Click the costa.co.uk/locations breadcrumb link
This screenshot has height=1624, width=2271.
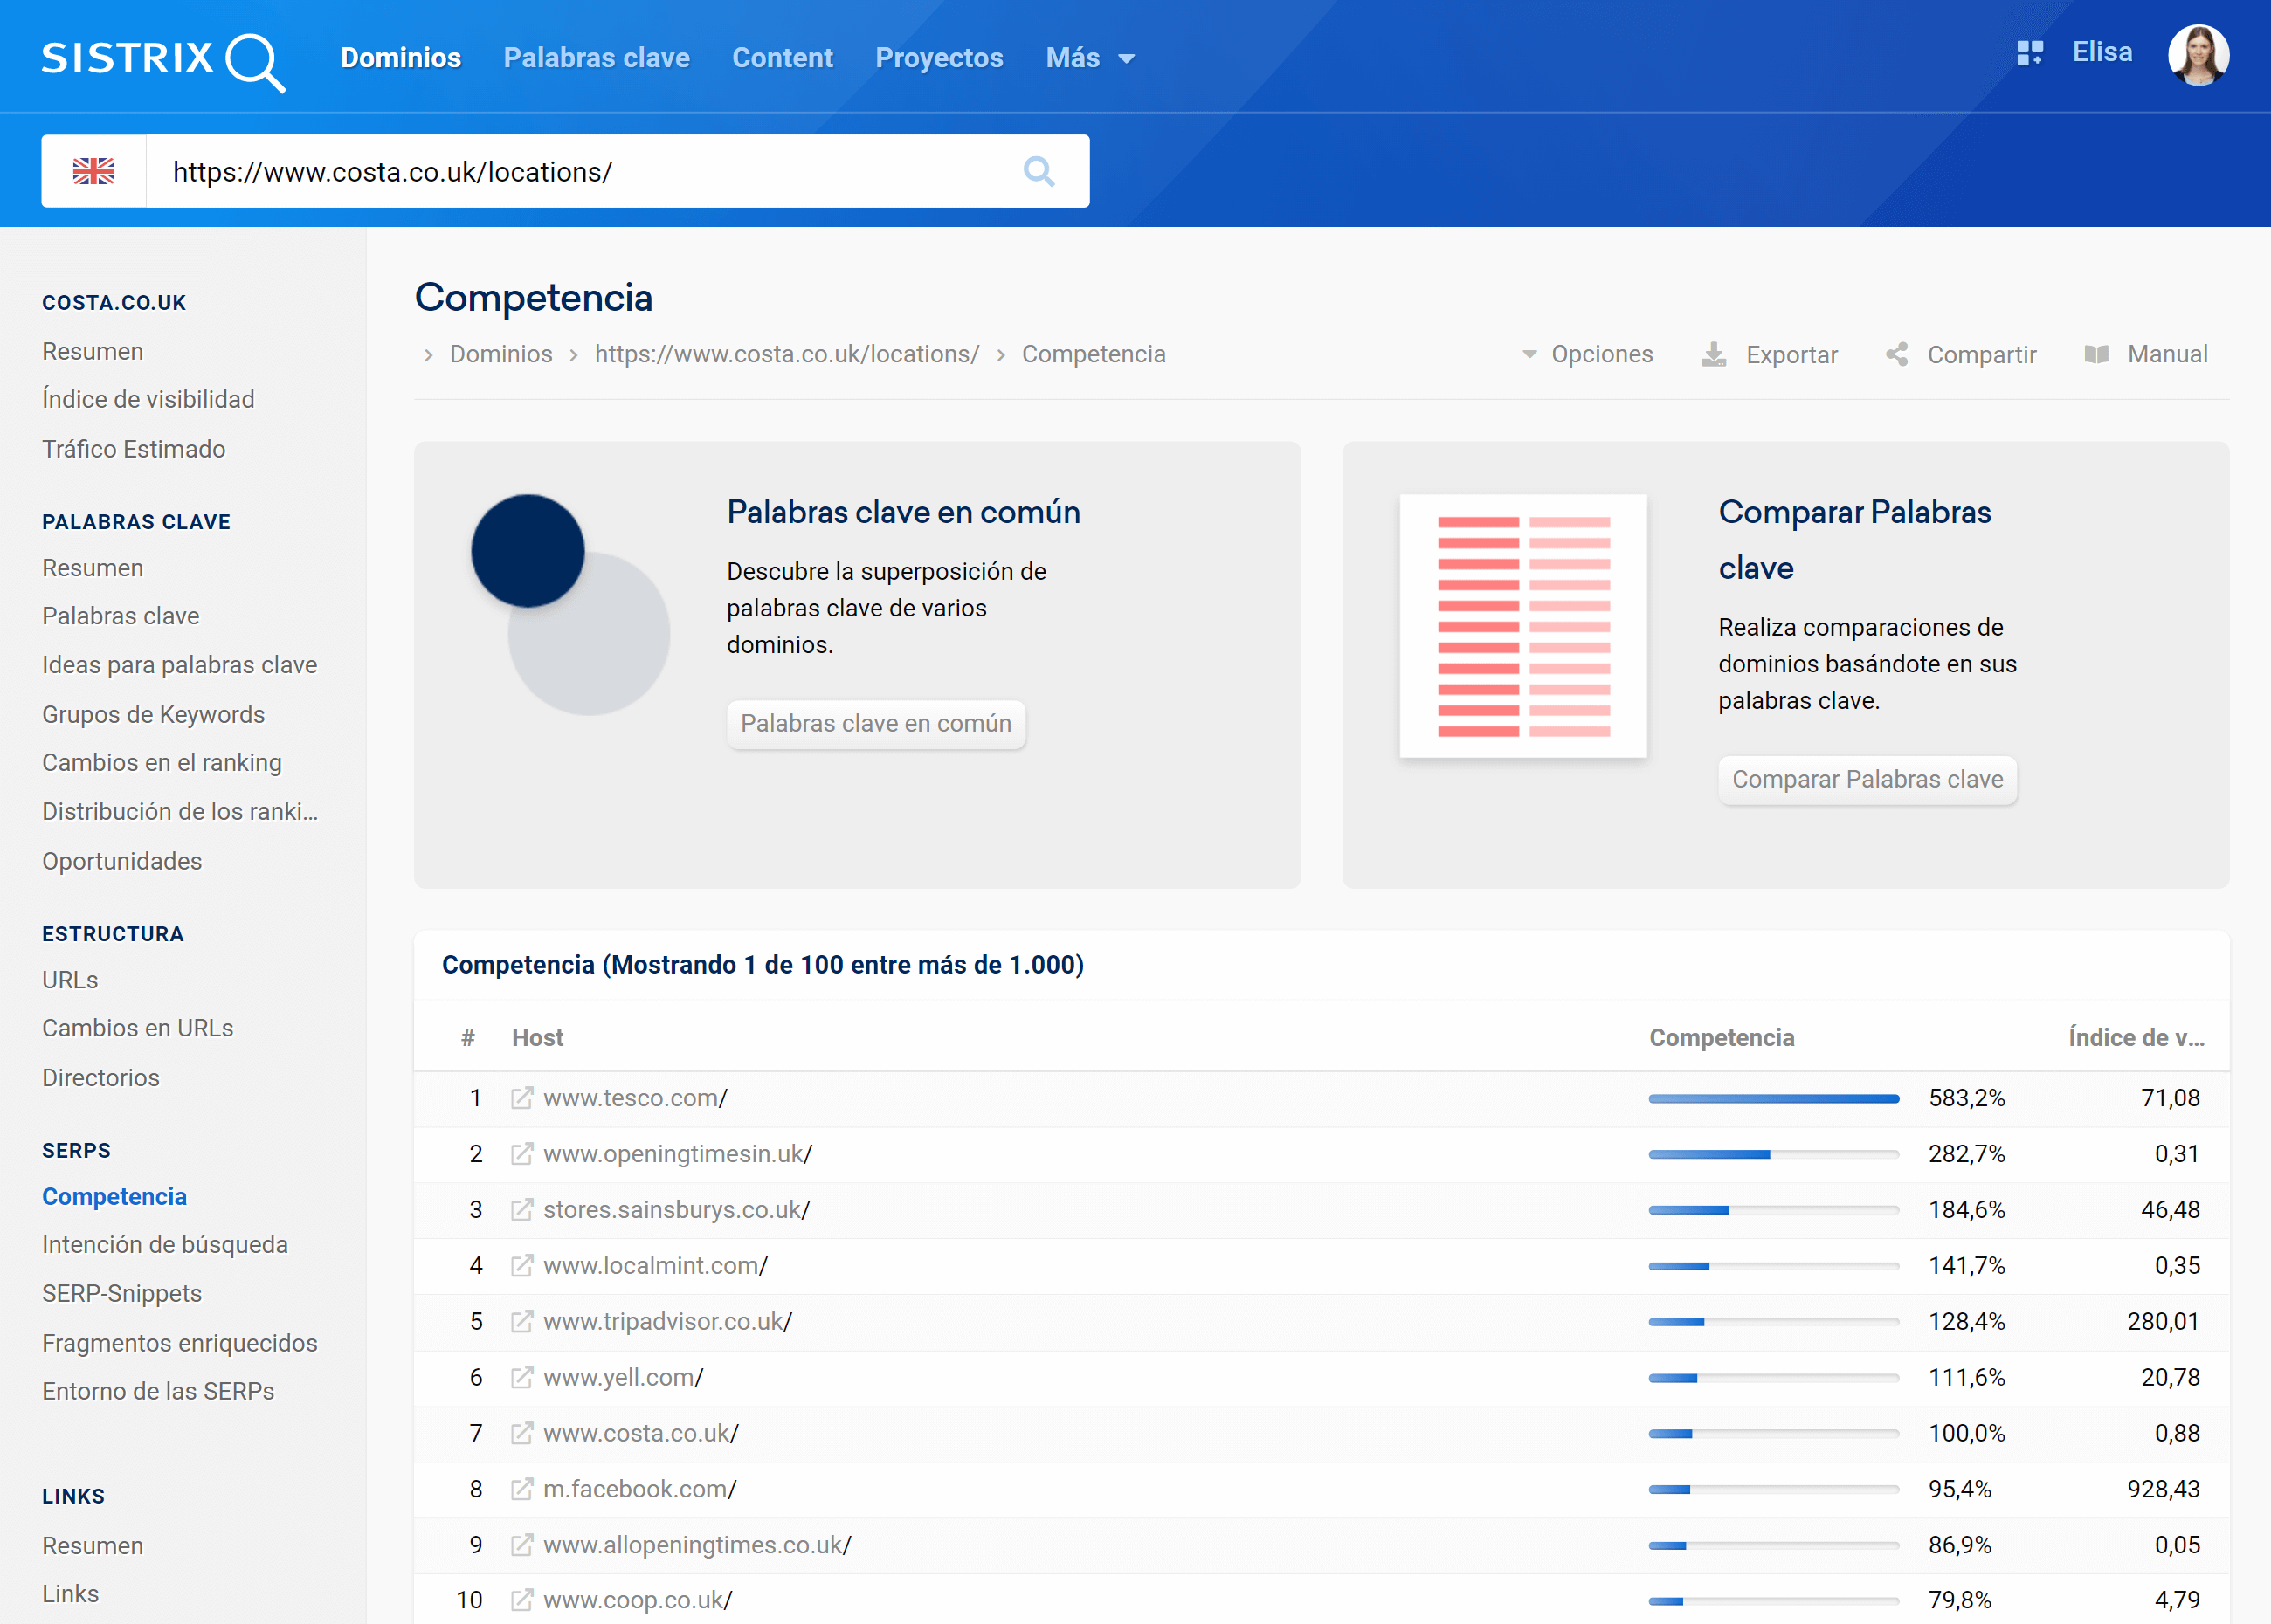pyautogui.click(x=786, y=354)
